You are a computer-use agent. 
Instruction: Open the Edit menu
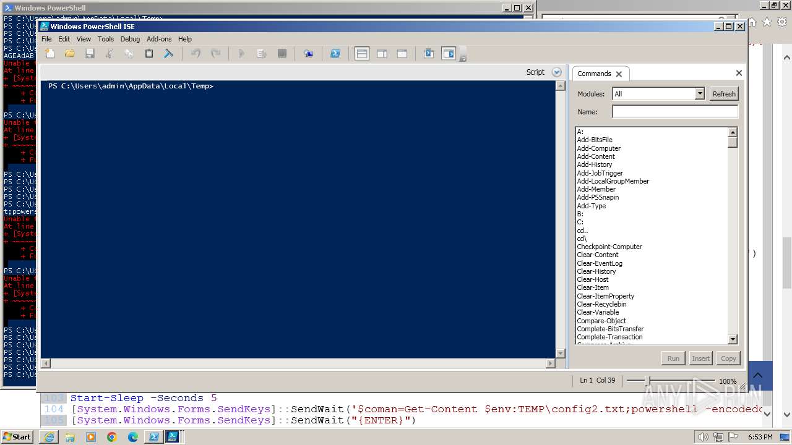(64, 39)
